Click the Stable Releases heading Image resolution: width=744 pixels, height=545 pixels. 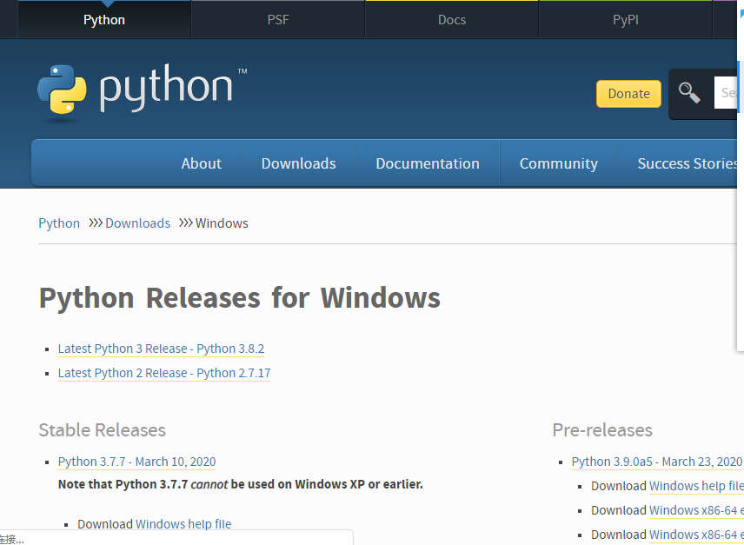[x=102, y=430]
